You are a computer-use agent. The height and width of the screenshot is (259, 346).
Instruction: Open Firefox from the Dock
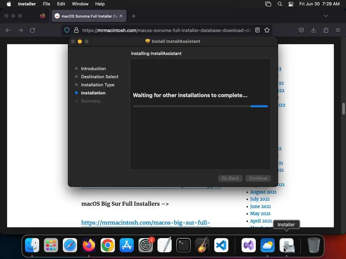(89, 245)
